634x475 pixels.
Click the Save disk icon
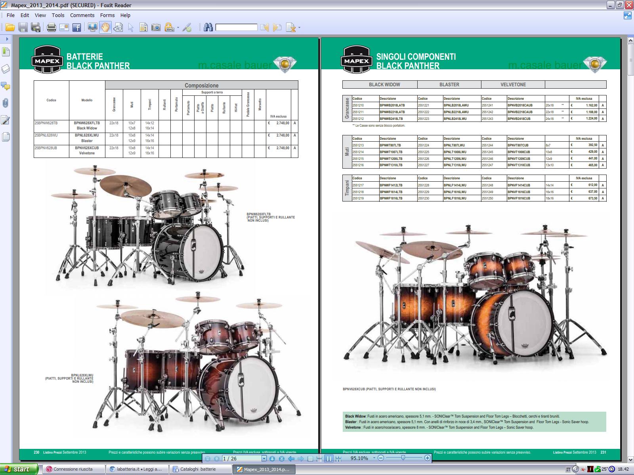coord(23,27)
